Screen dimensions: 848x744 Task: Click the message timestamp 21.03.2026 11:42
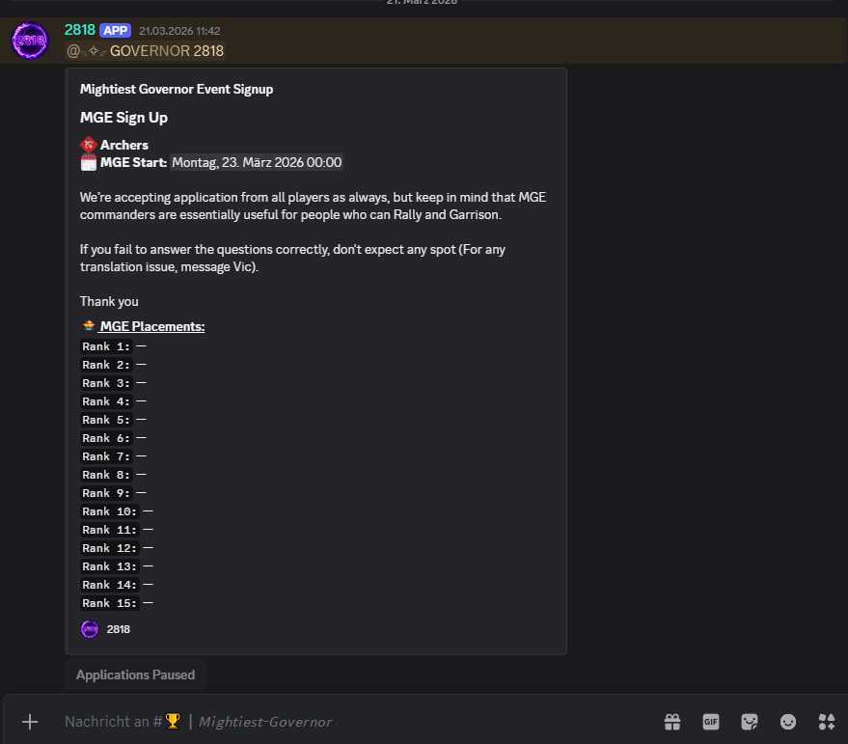click(179, 31)
